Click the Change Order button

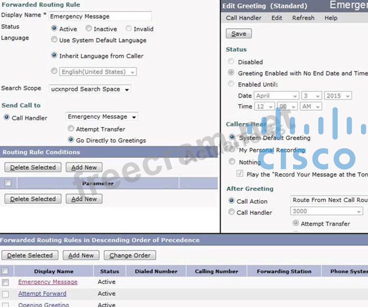130,255
